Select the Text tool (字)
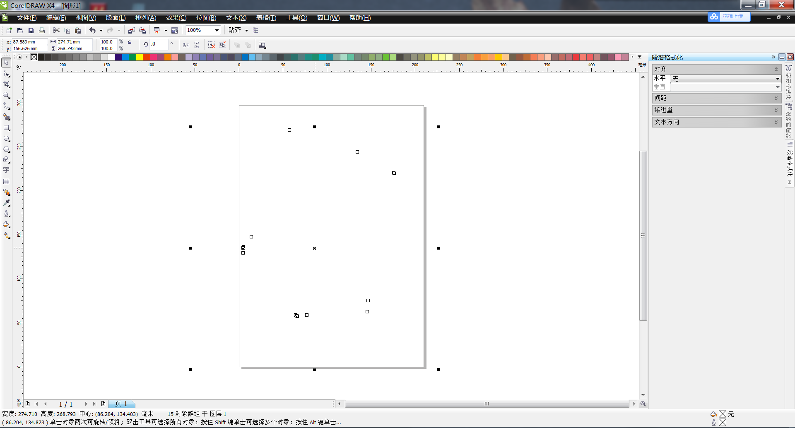The height and width of the screenshot is (428, 795). tap(6, 170)
